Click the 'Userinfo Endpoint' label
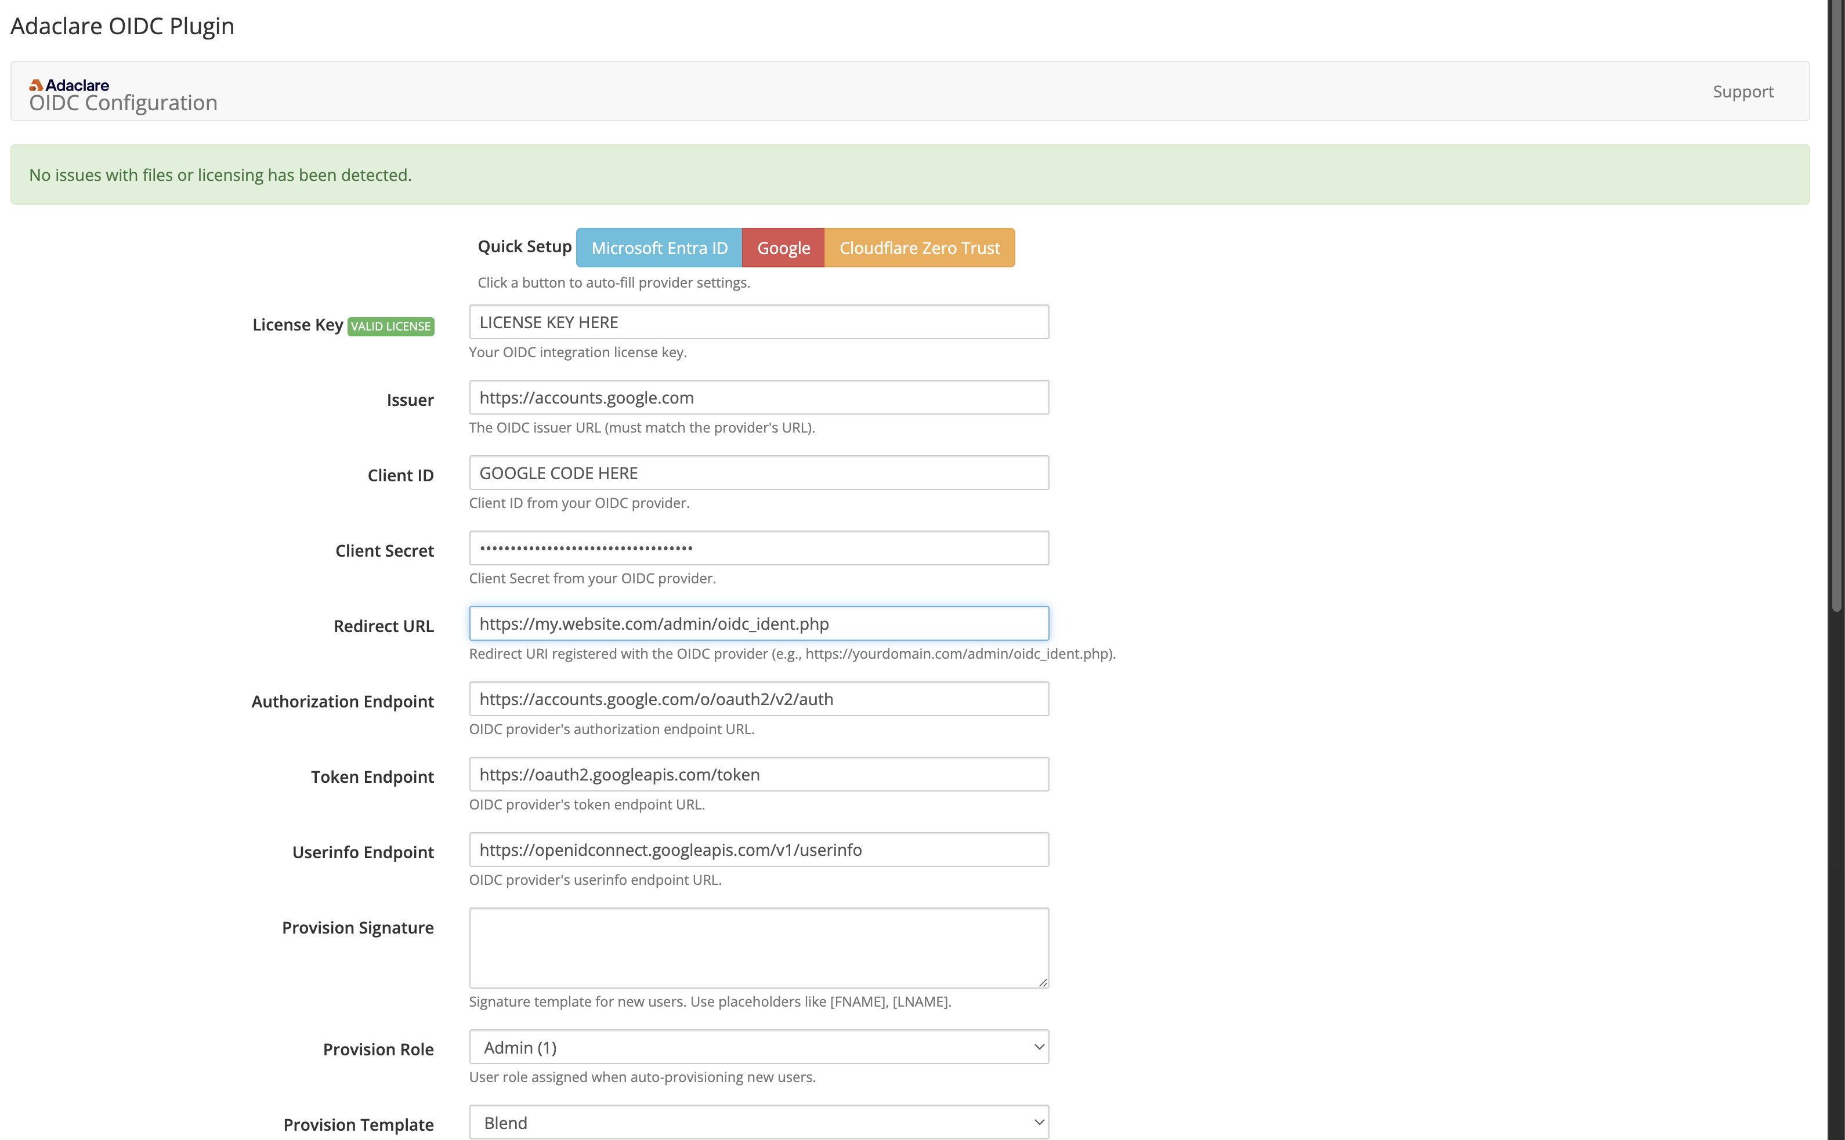The image size is (1845, 1140). (x=363, y=853)
